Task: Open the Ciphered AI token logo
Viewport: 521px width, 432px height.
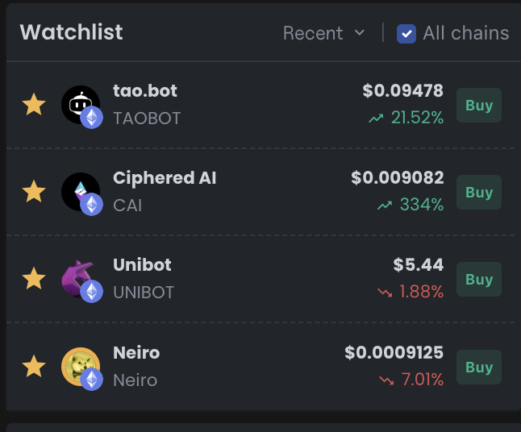Action: (80, 191)
